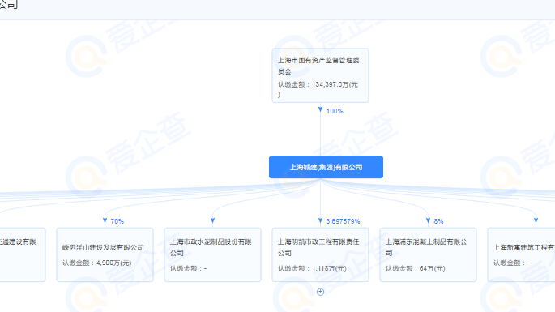Click the 100% shareholding label
The height and width of the screenshot is (312, 555).
(335, 111)
